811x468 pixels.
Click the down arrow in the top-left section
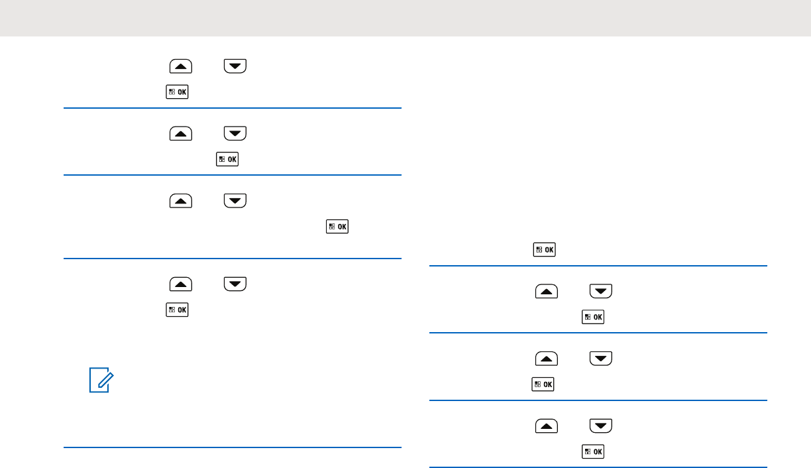235,66
